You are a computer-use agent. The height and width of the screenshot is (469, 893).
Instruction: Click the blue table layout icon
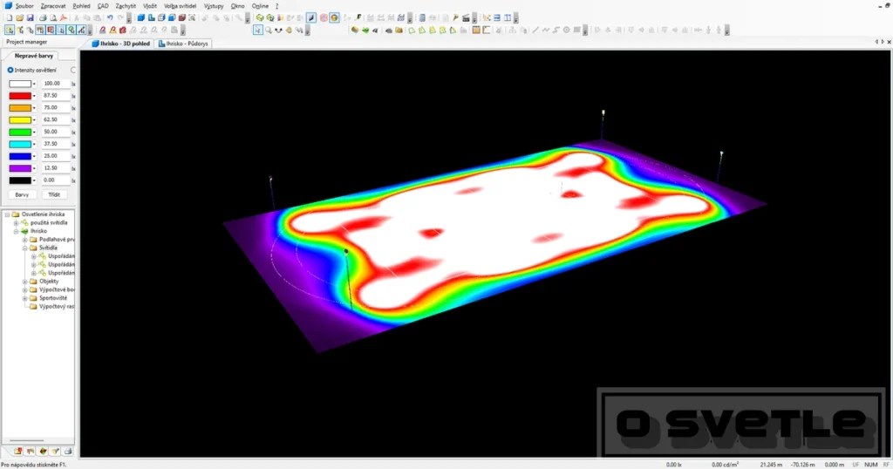(x=497, y=17)
